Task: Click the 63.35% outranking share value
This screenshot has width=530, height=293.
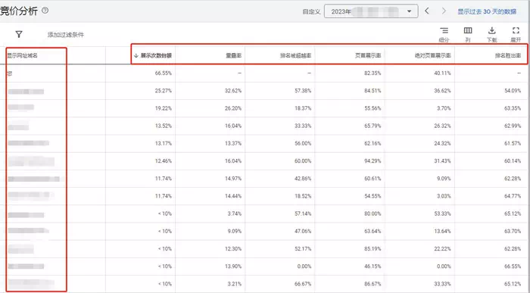Action: [513, 108]
